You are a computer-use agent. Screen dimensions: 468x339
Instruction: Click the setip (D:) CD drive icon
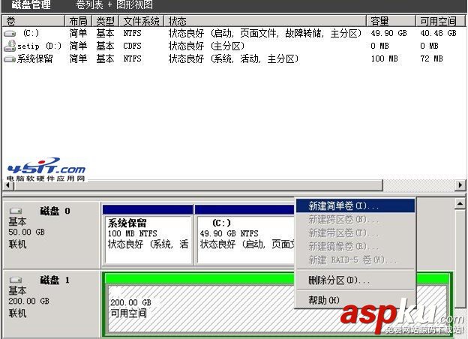click(10, 46)
